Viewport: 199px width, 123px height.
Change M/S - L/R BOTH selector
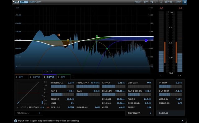tap(71, 107)
